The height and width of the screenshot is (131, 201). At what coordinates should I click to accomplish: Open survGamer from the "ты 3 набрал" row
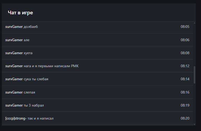[x=14, y=105]
